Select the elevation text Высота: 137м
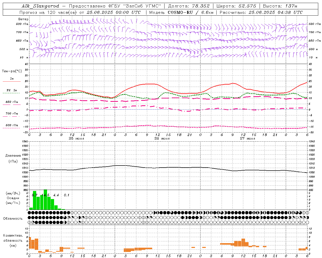The image size is (322, 258). click(280, 6)
